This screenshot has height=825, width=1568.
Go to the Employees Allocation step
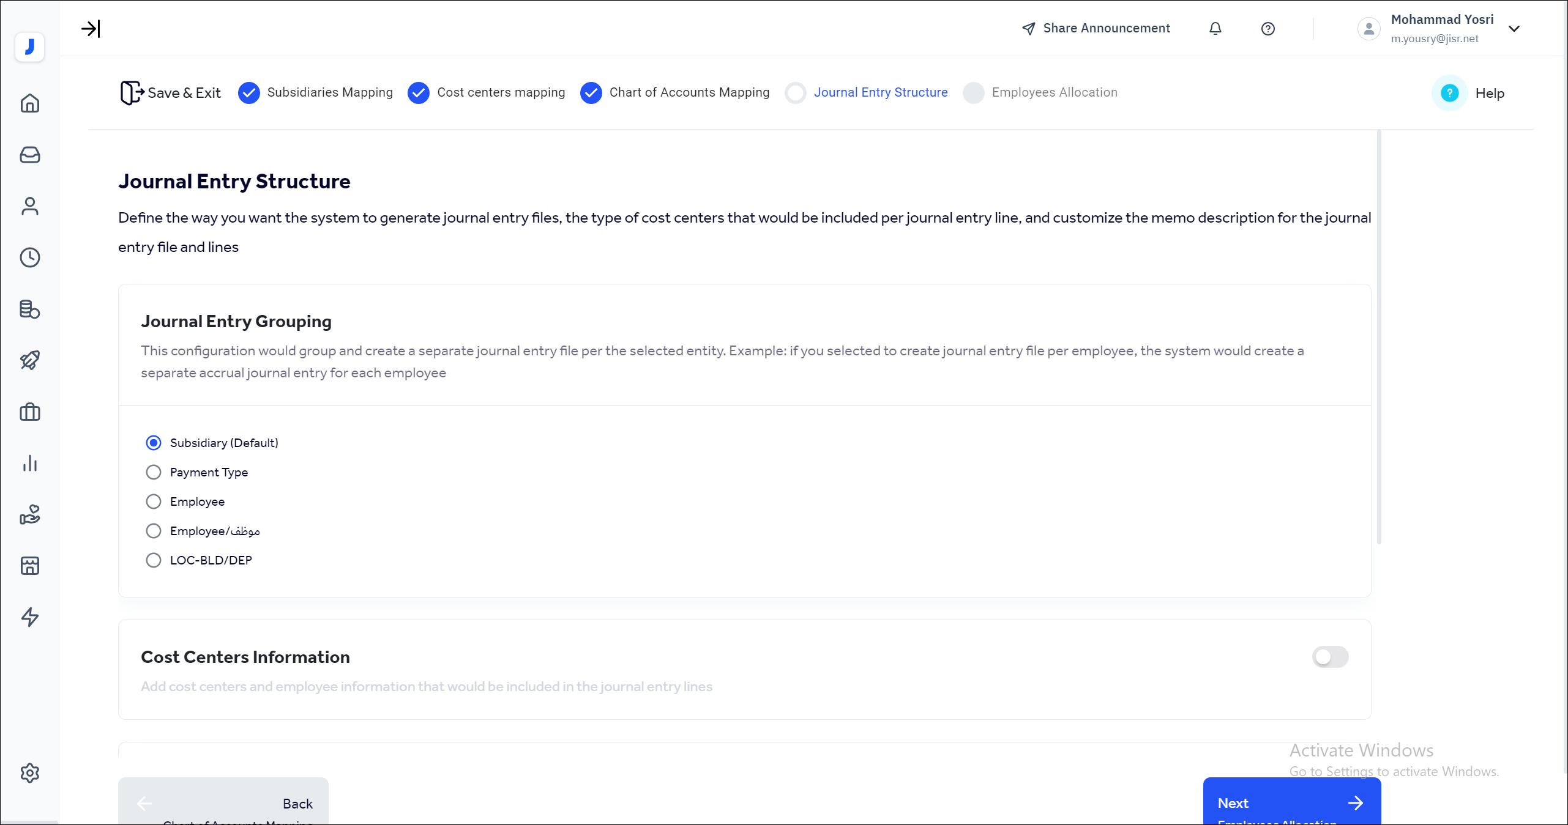tap(1055, 92)
